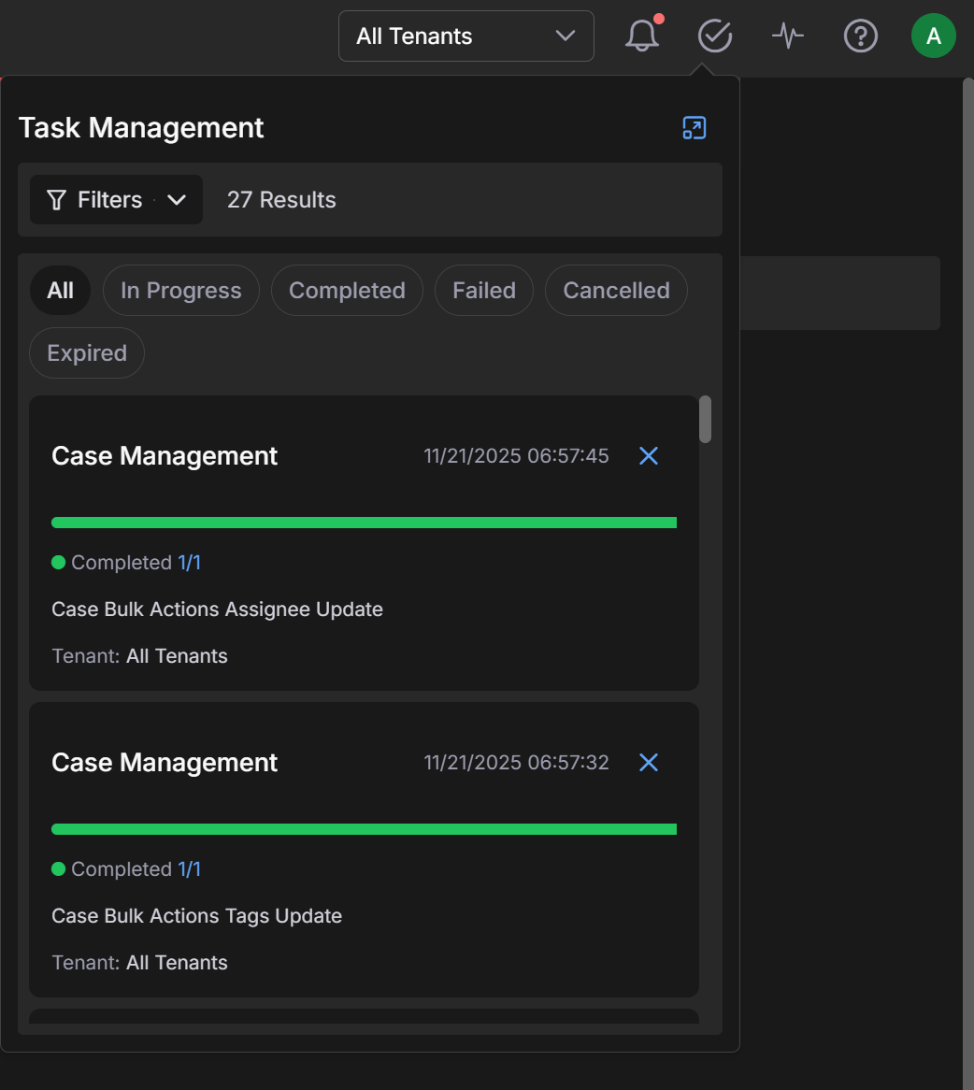Click the Task Management checkmark icon
The width and height of the screenshot is (974, 1090).
[715, 36]
